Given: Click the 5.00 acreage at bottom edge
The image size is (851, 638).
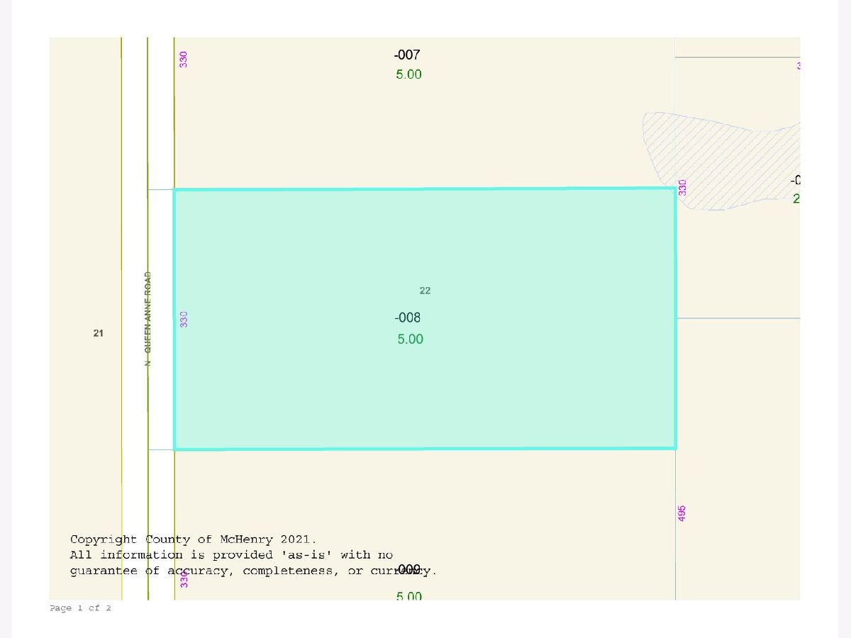Looking at the screenshot, I should coord(408,596).
